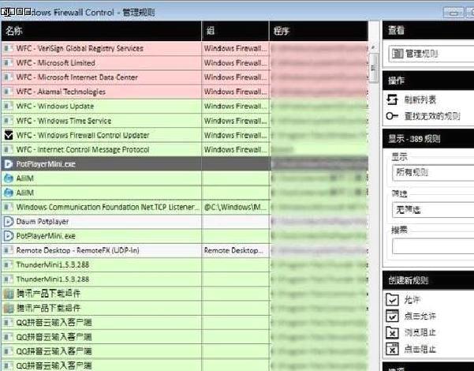Click the 查看 panel header
The height and width of the screenshot is (371, 474).
pos(428,30)
